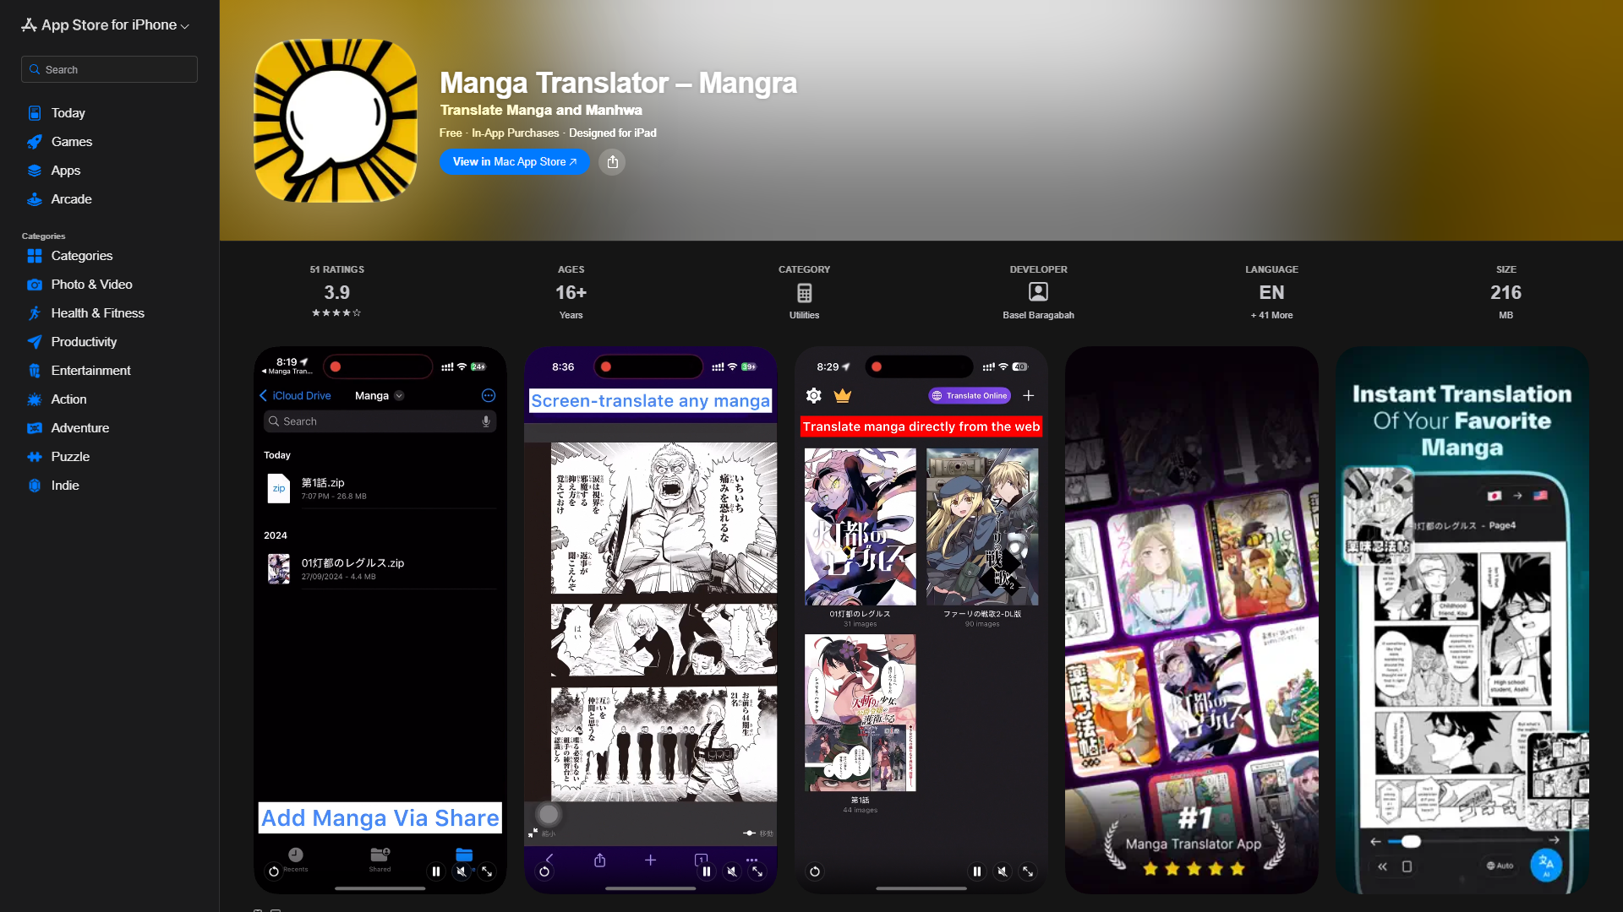Focus the Search field in the sidebar
The width and height of the screenshot is (1623, 912).
coord(109,69)
